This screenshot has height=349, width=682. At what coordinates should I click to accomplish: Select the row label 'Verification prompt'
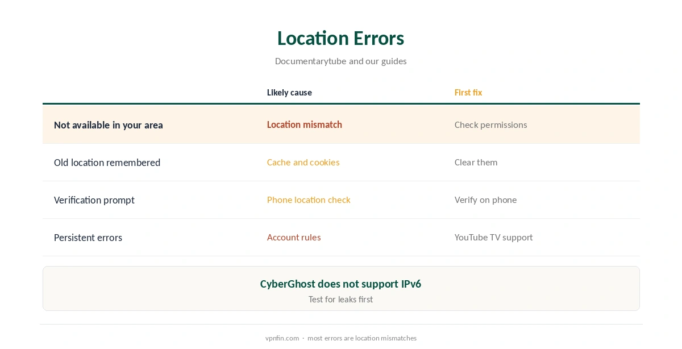[x=94, y=200]
